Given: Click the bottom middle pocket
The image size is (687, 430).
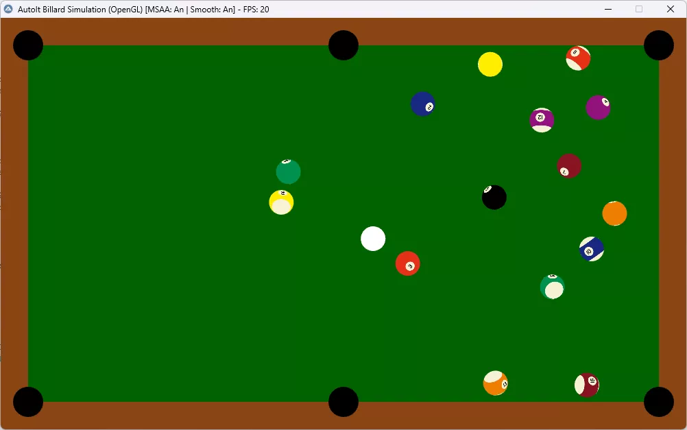Looking at the screenshot, I should [343, 402].
